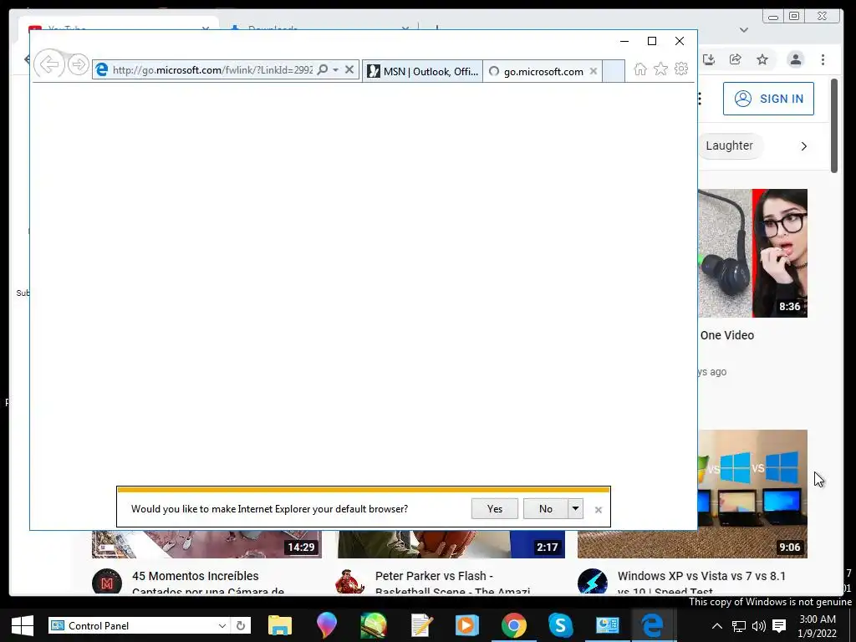Click Peter Parker vs Flash video title

[452, 583]
